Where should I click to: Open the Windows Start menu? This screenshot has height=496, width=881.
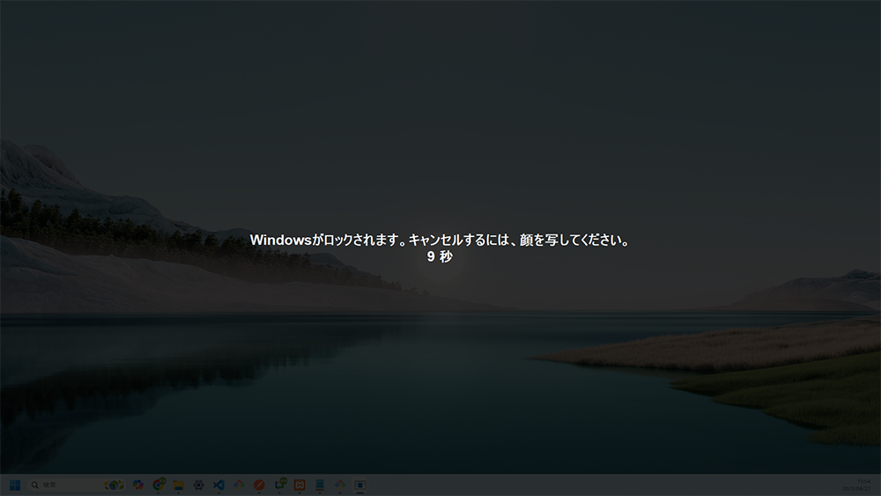pyautogui.click(x=15, y=485)
